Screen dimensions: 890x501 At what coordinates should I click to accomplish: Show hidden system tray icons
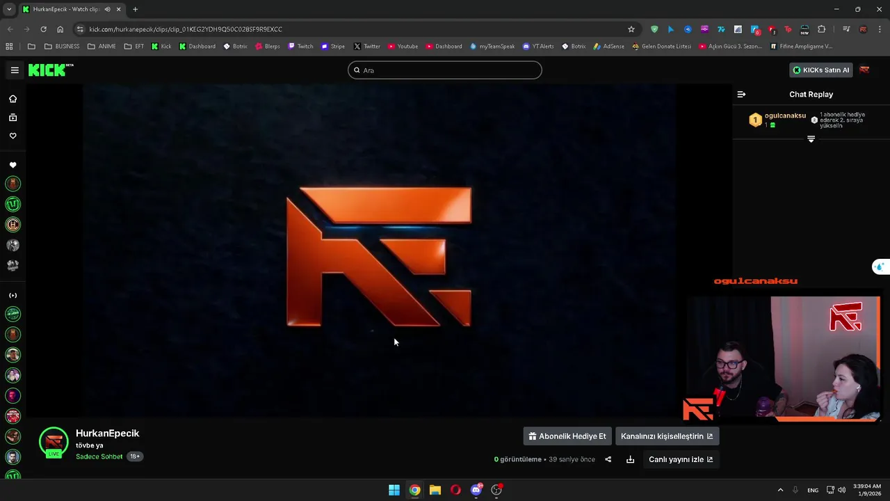point(780,490)
